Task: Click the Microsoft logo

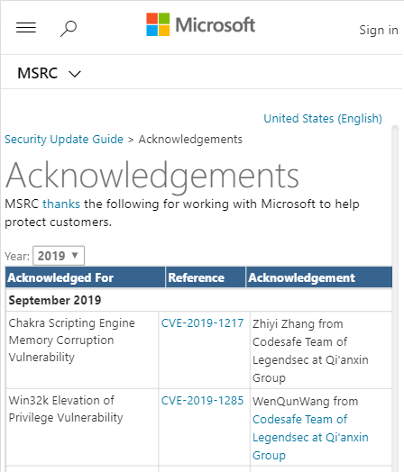Action: click(200, 24)
